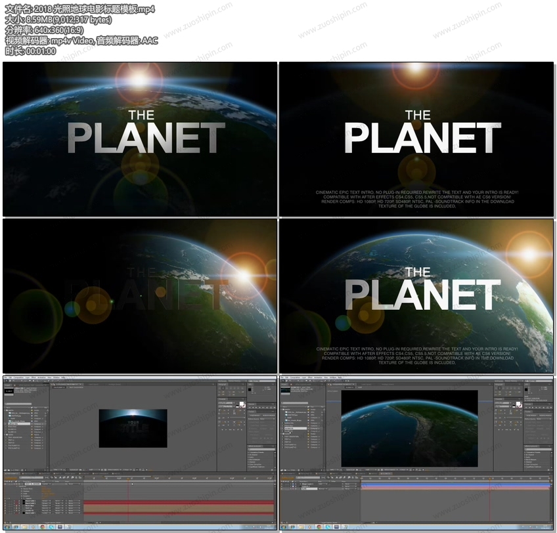Click search field in right Effects & Presets panel
Viewport: 557px width, 533px height.
coord(537,449)
